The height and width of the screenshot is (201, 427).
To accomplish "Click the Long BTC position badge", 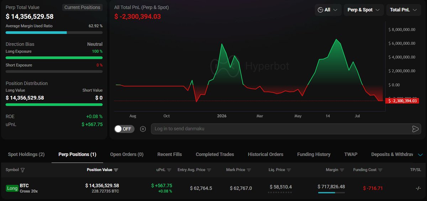I will pos(12,188).
